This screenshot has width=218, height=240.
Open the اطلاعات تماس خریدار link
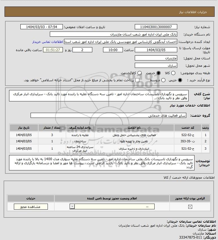pyautogui.click(x=48, y=42)
